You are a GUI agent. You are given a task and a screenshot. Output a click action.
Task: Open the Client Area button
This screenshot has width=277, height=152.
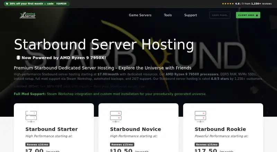coord(248,15)
